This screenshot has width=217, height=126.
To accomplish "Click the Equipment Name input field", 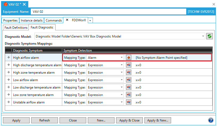I will point(108,12).
